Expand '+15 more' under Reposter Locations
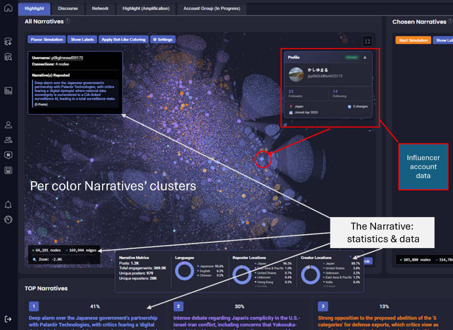Viewport: 453px width, 330px height. click(261, 286)
